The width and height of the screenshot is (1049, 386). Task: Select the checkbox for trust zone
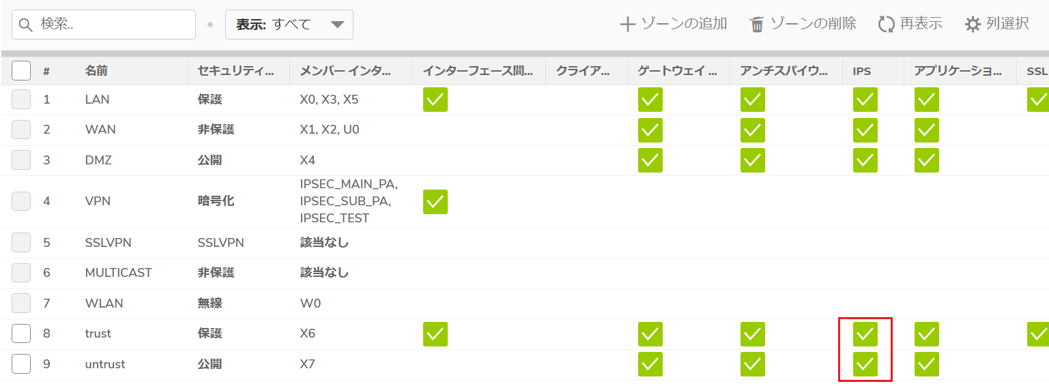(21, 334)
